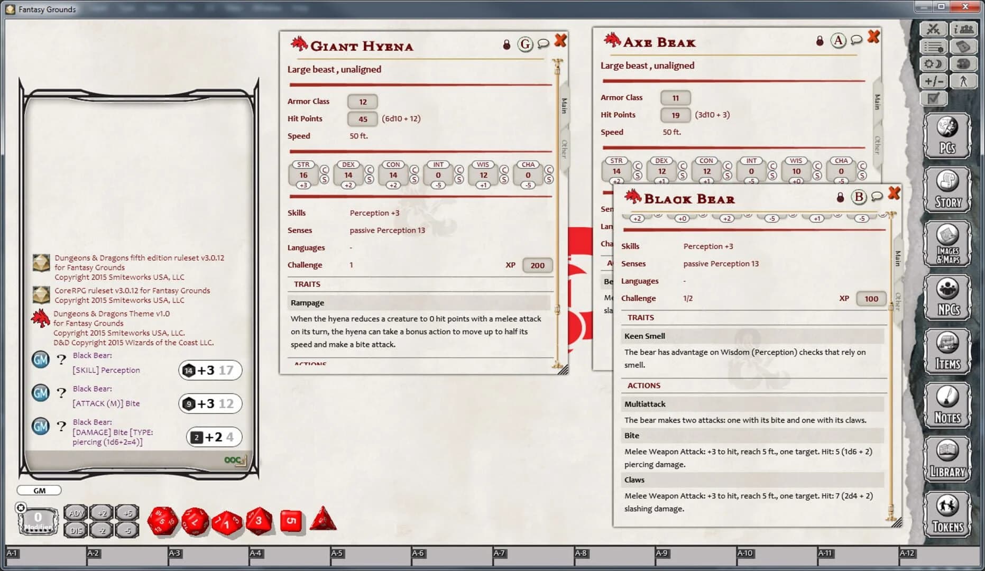
Task: Enable the DIS disadvantage modifier button
Action: 76,531
